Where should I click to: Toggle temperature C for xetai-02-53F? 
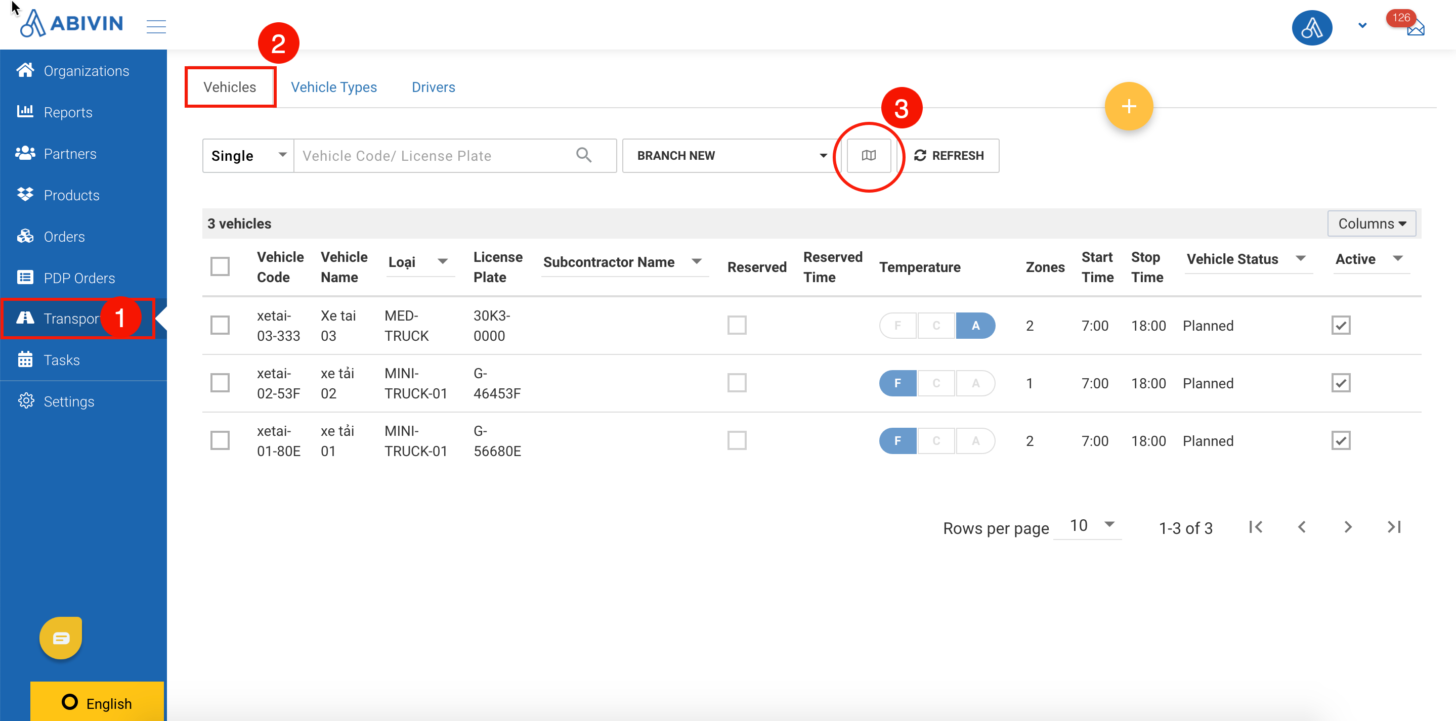936,383
